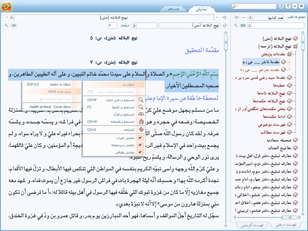Screen dimensions: 308x231
Task: Select معارف تبلیغ، دفتر ششم in the book list
Action: coord(264,195)
